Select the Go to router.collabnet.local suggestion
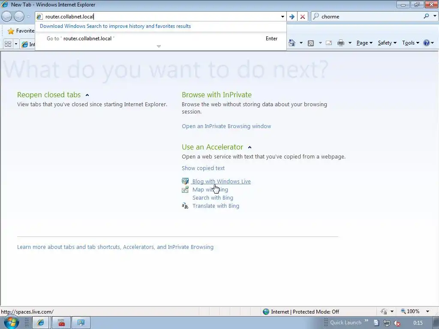This screenshot has height=329, width=439. tap(161, 39)
